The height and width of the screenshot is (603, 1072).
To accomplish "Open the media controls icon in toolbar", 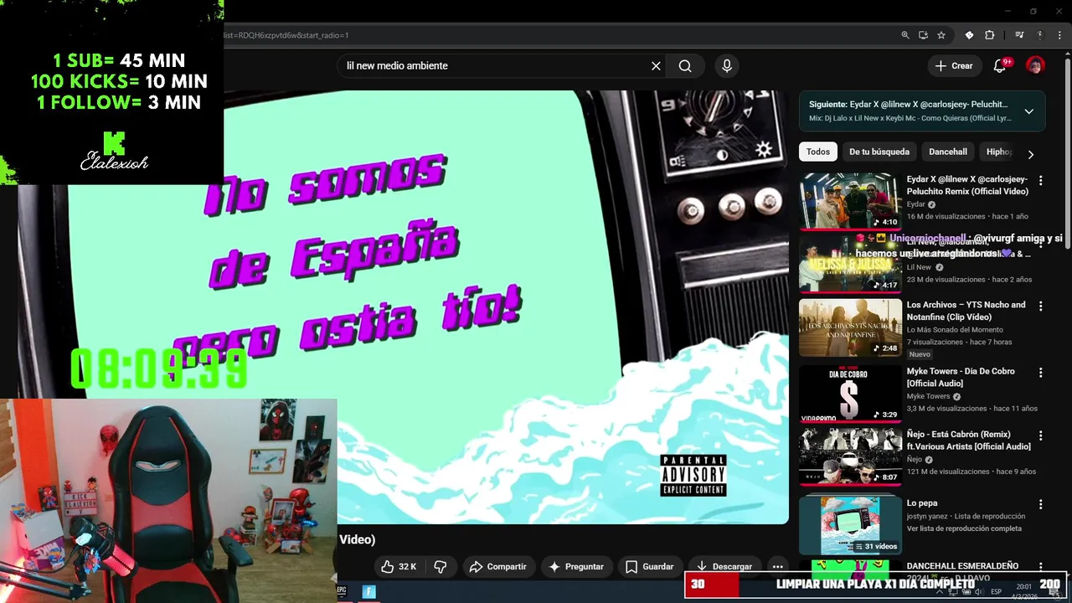I will (1019, 35).
